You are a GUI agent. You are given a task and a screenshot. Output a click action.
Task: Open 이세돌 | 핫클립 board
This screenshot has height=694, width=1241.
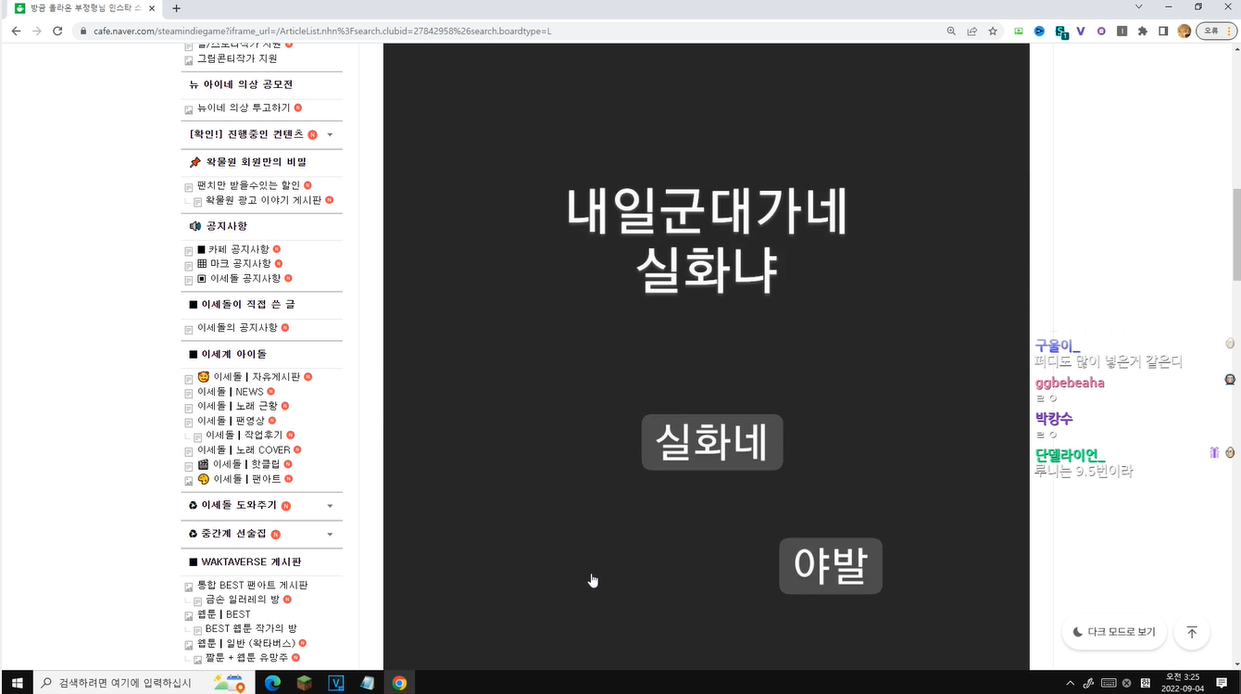(239, 464)
